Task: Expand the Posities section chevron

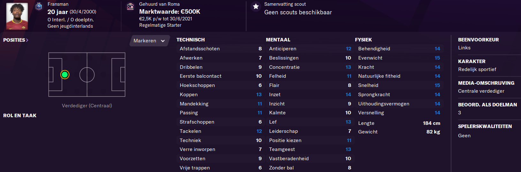Action: 27,40
